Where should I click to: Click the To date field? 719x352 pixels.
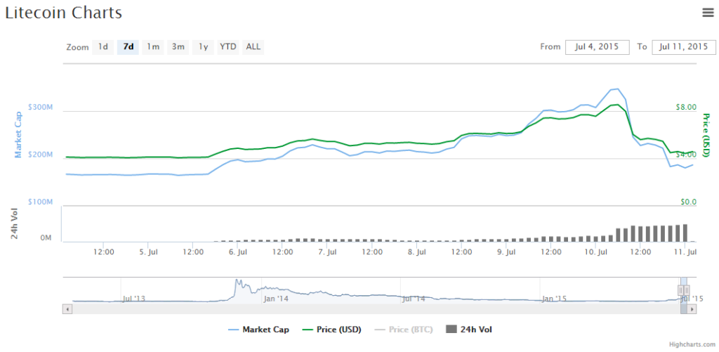click(x=684, y=47)
